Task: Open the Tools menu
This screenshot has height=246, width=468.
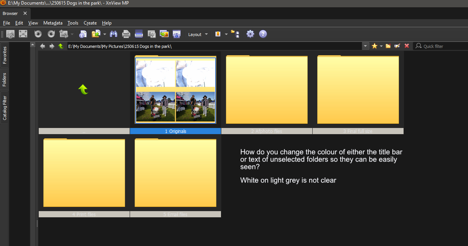Action: pyautogui.click(x=73, y=23)
